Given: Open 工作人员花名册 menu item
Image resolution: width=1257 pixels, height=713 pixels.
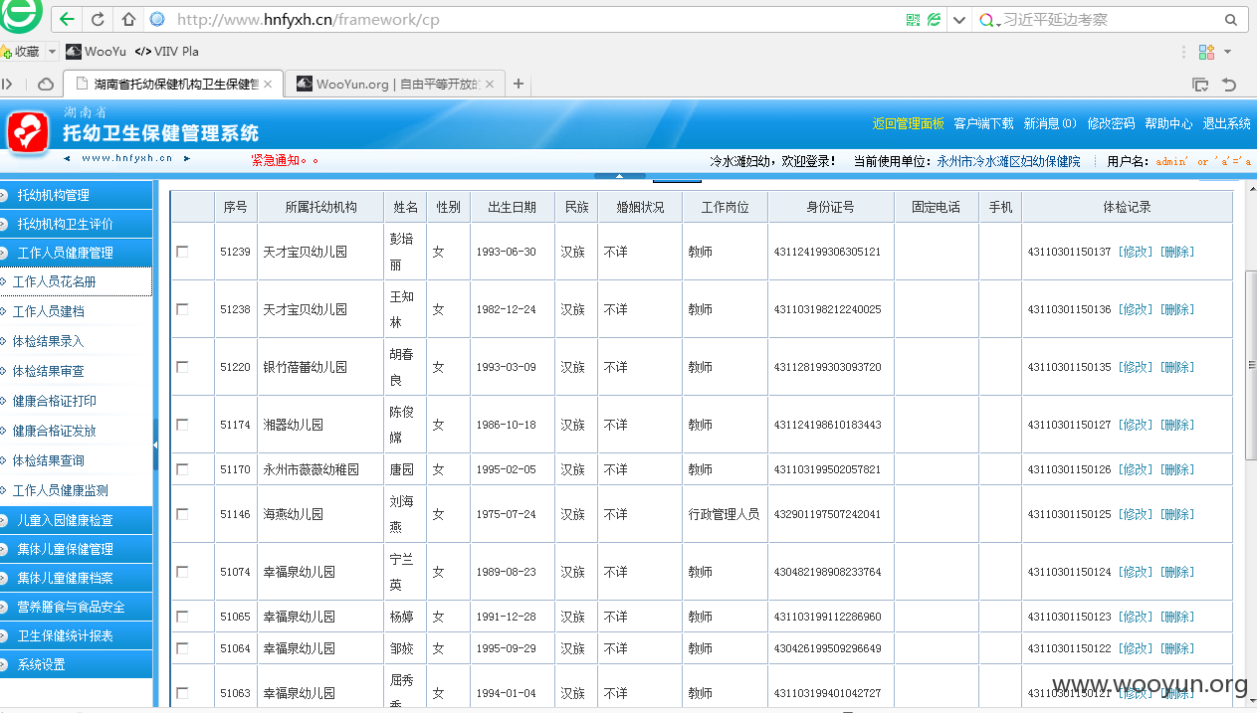Looking at the screenshot, I should pyautogui.click(x=76, y=281).
